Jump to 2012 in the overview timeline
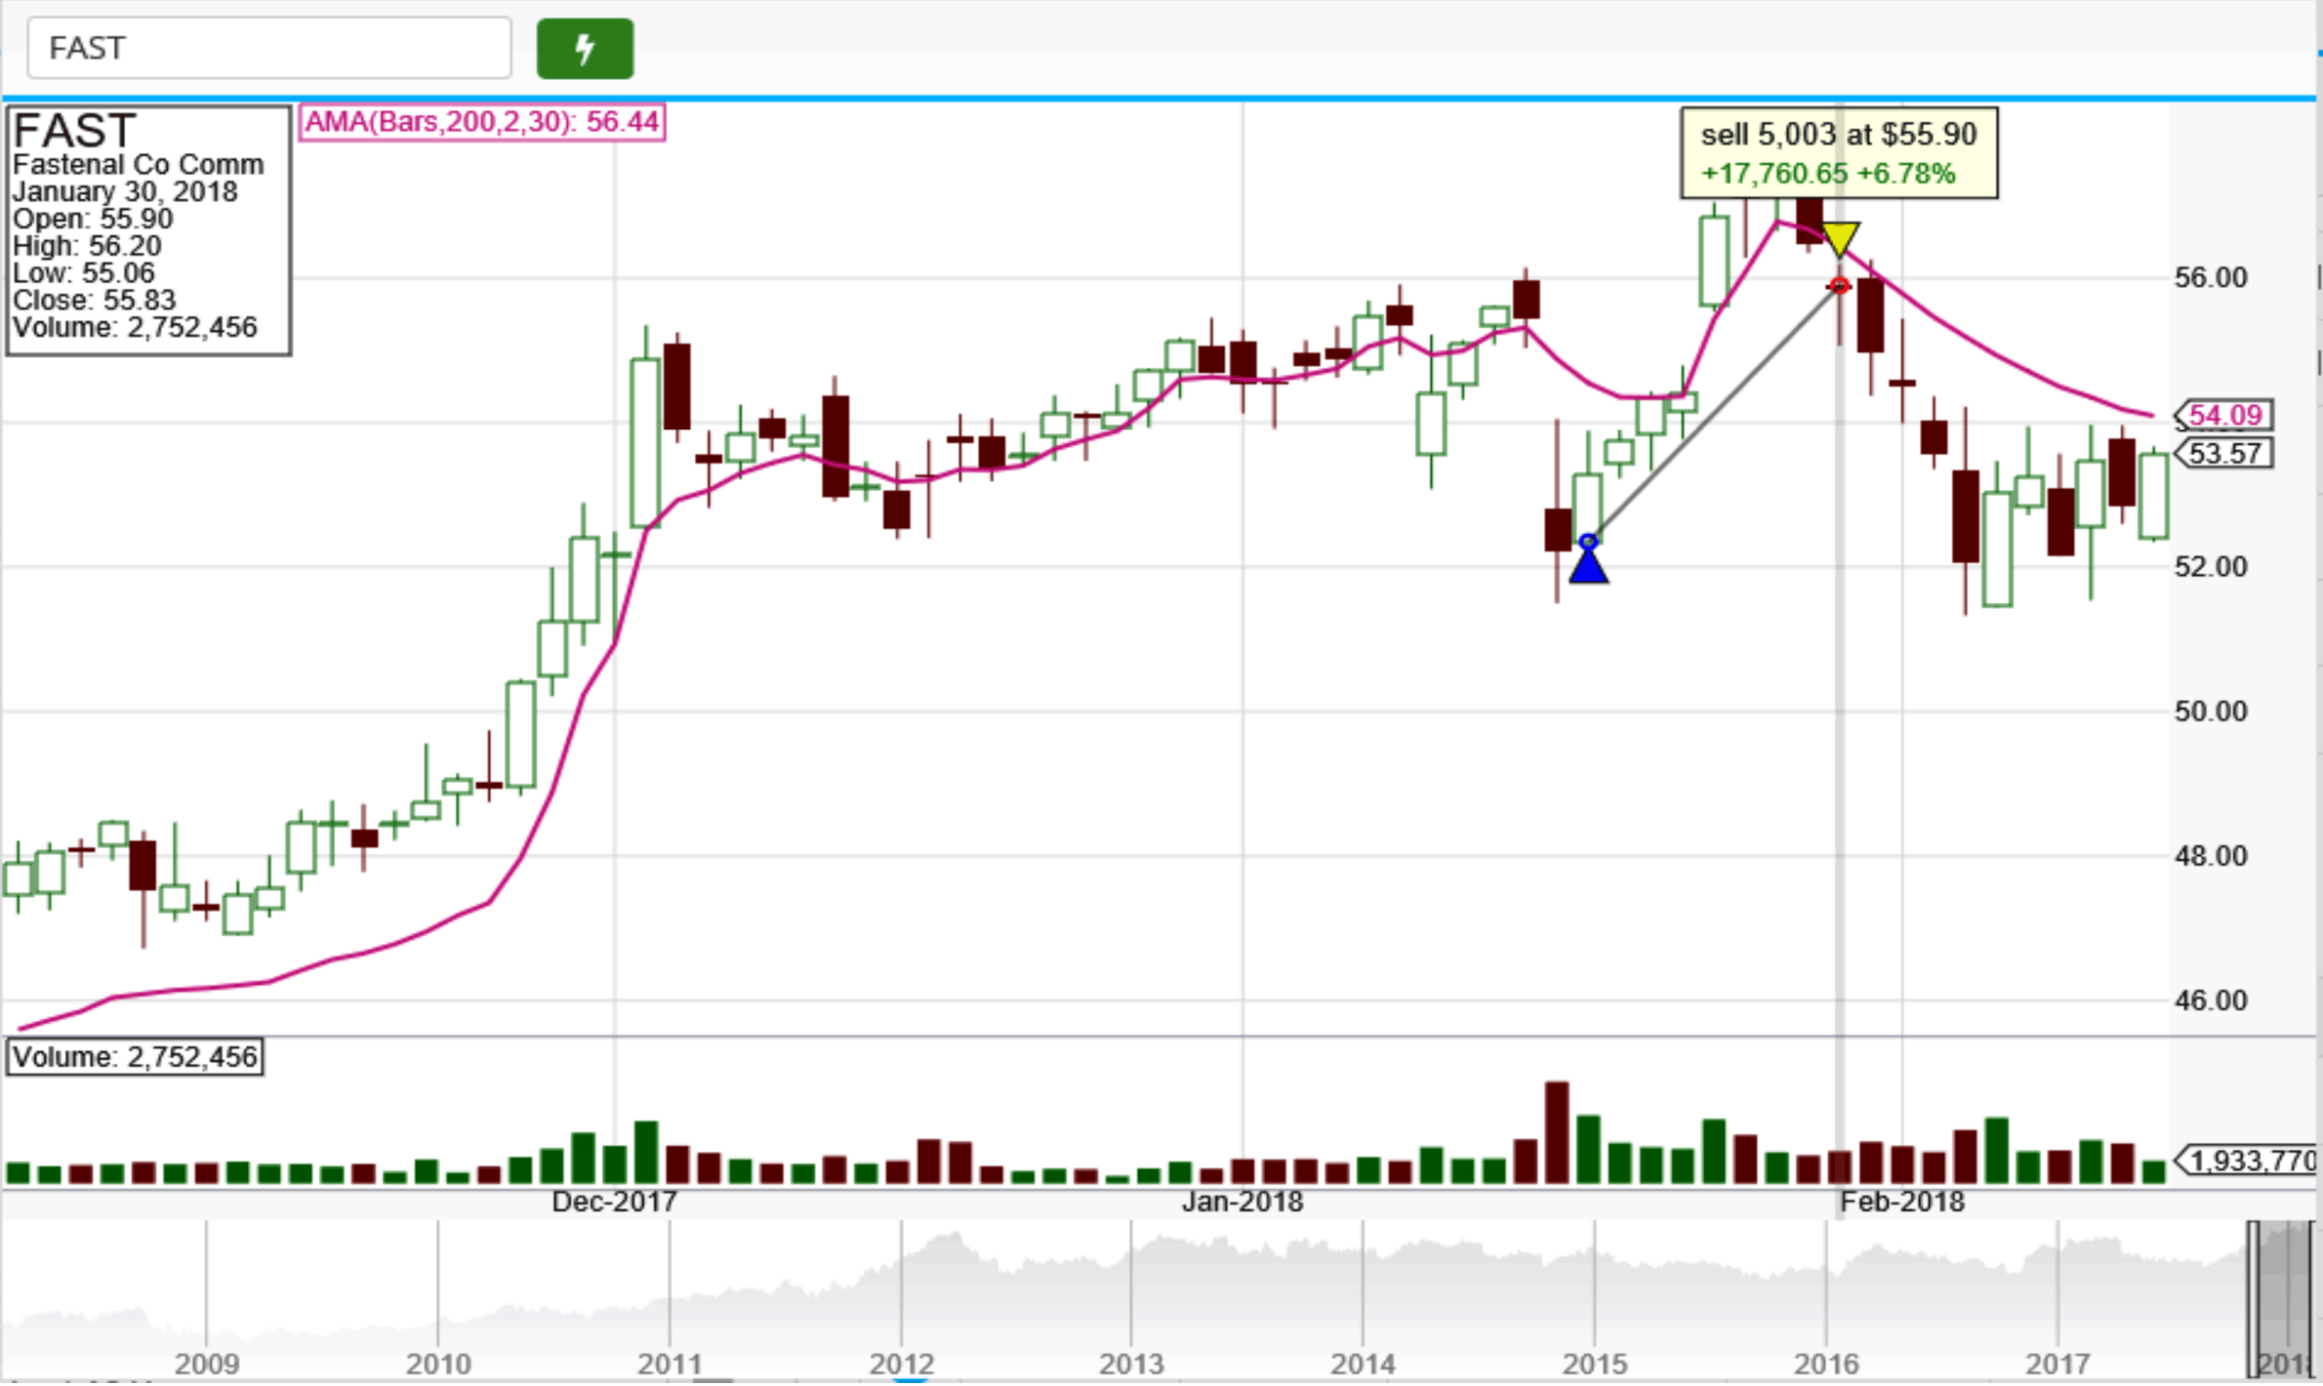This screenshot has height=1386, width=2323. coord(901,1364)
